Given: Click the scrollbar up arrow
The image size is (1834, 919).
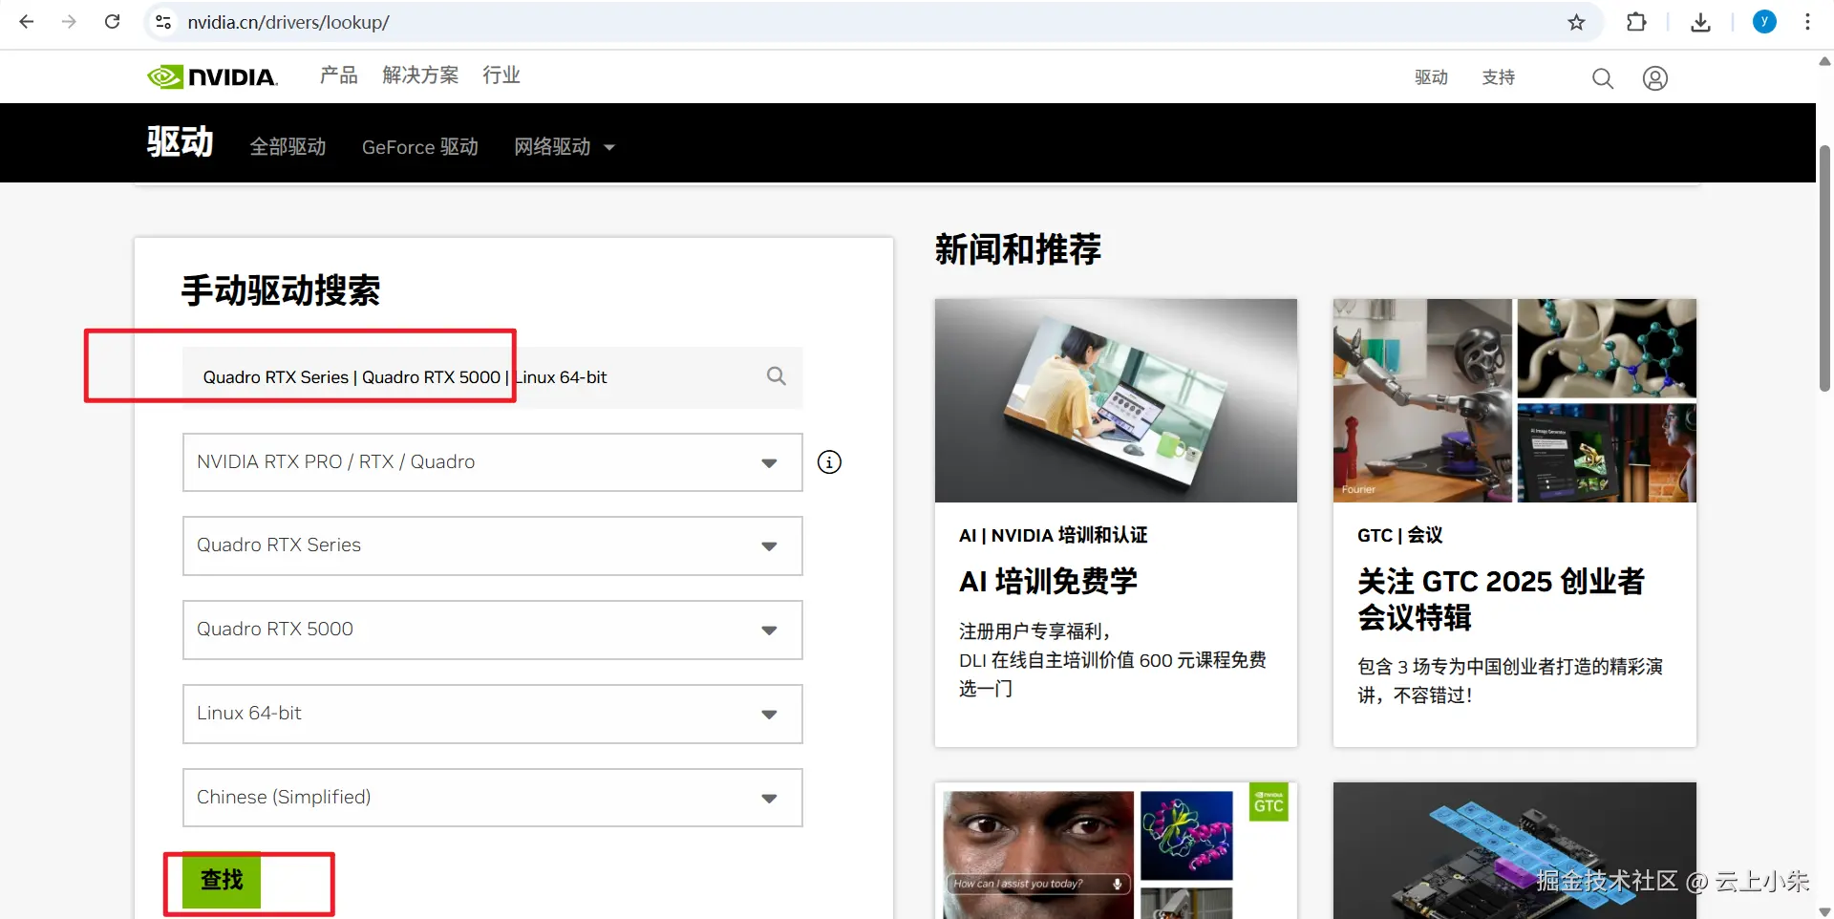Looking at the screenshot, I should tap(1824, 61).
